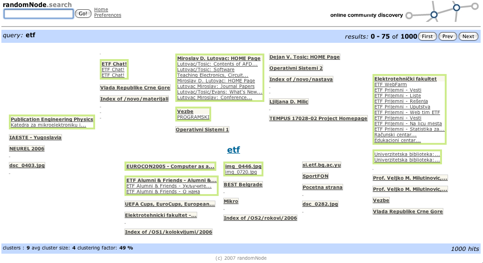Open Edukacioni centar... link
Viewport: 483px width, 263px height.
click(397, 140)
